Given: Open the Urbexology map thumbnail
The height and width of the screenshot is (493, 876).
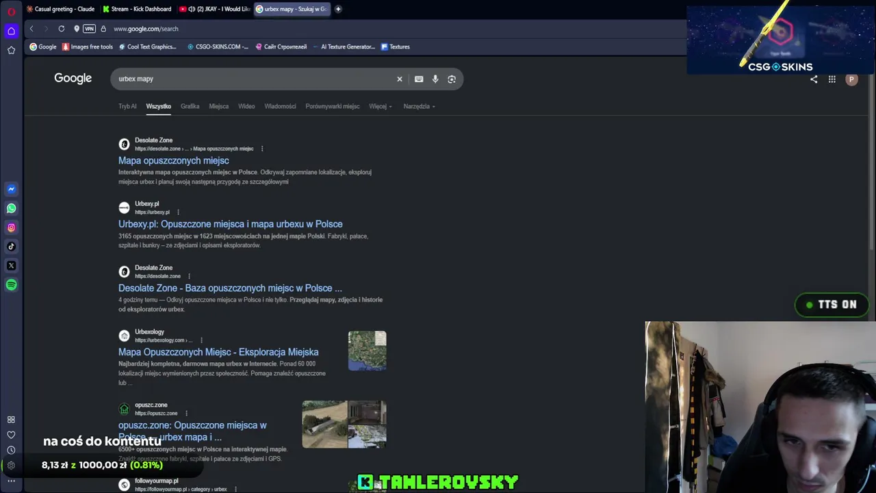Looking at the screenshot, I should point(368,351).
